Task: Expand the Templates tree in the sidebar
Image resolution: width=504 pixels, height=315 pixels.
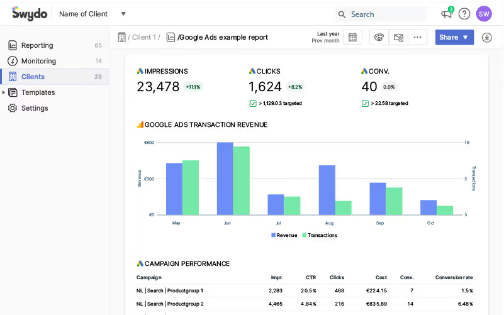Action: pyautogui.click(x=4, y=92)
